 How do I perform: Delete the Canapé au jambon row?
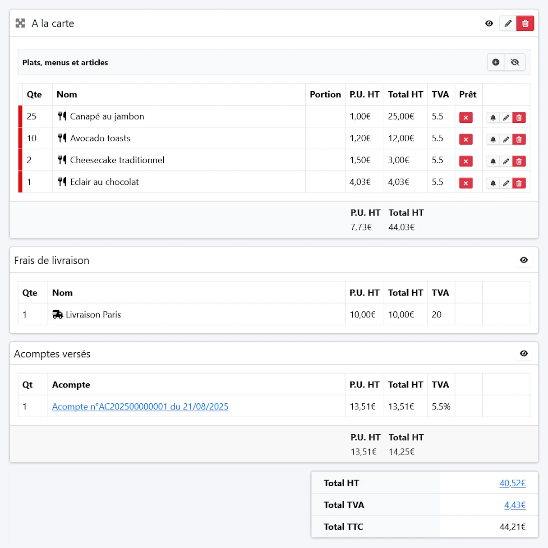[x=519, y=118]
